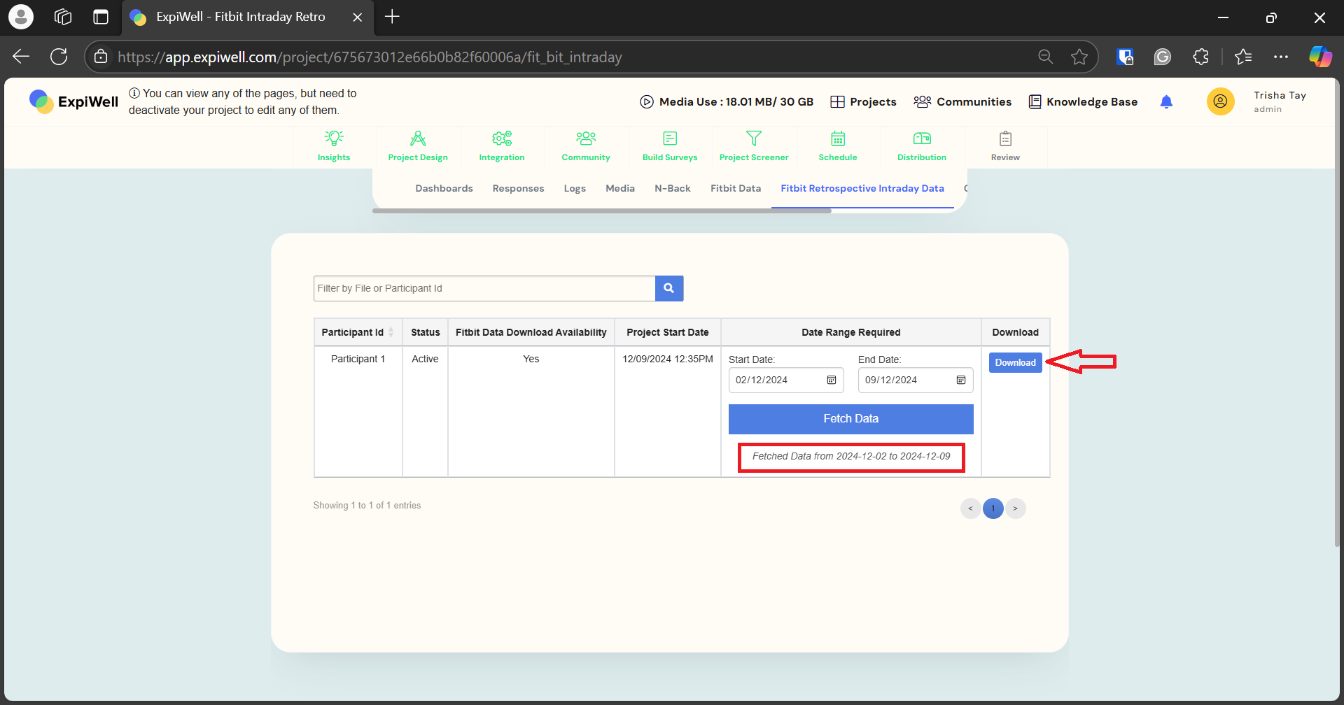The height and width of the screenshot is (705, 1344).
Task: Switch to the N-Back tab
Action: pyautogui.click(x=673, y=188)
